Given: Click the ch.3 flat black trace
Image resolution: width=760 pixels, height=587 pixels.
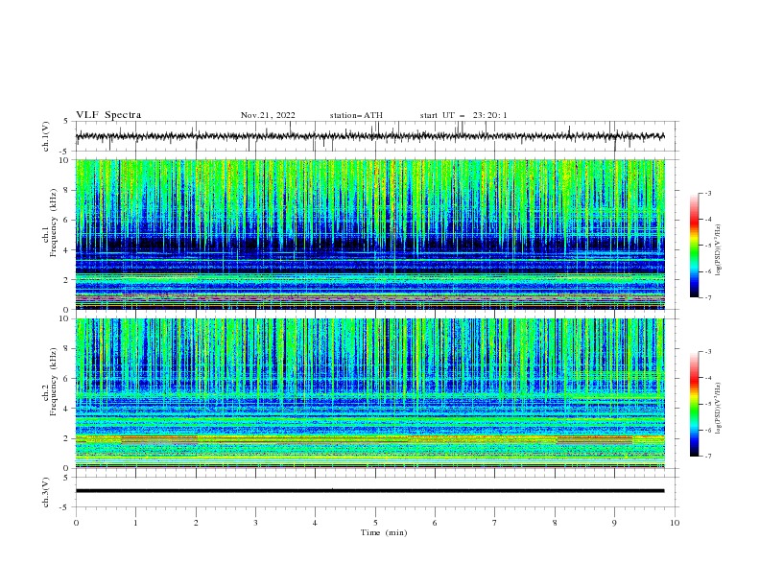Looking at the screenshot, I should pos(370,491).
